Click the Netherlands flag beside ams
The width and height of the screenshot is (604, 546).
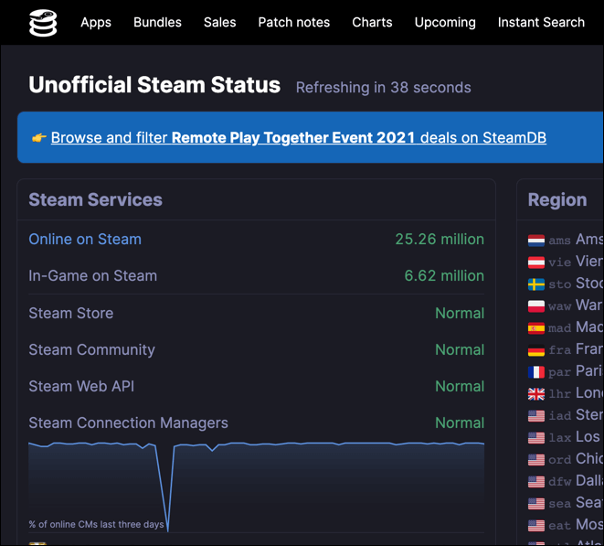pyautogui.click(x=536, y=241)
